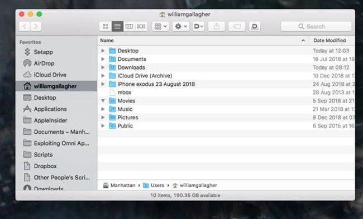This screenshot has width=363, height=219.
Task: Toggle sort direction arrow in Name header
Action: pyautogui.click(x=303, y=41)
